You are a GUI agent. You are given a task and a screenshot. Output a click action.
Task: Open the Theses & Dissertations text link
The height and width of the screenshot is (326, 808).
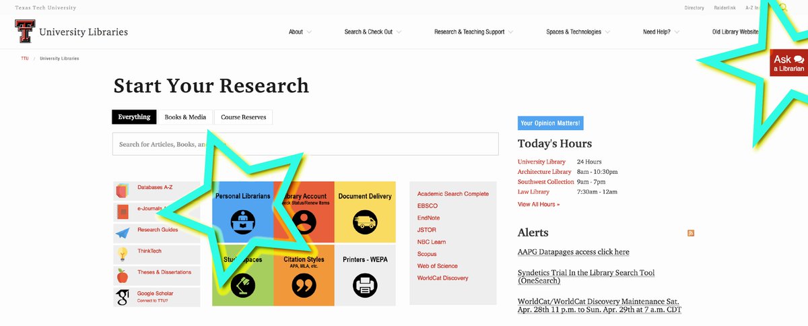click(164, 272)
